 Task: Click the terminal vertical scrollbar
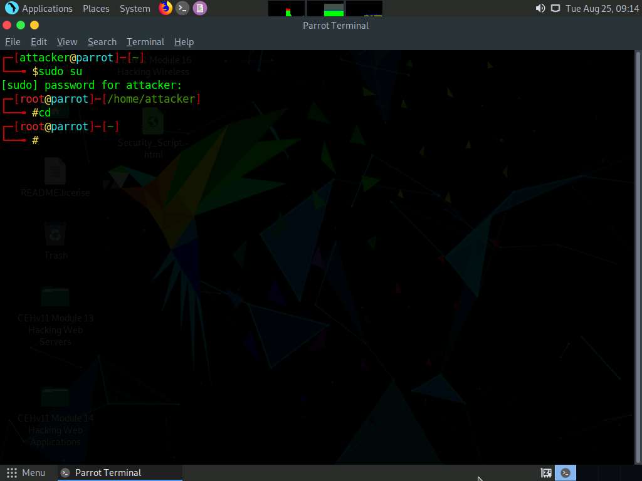(638, 257)
